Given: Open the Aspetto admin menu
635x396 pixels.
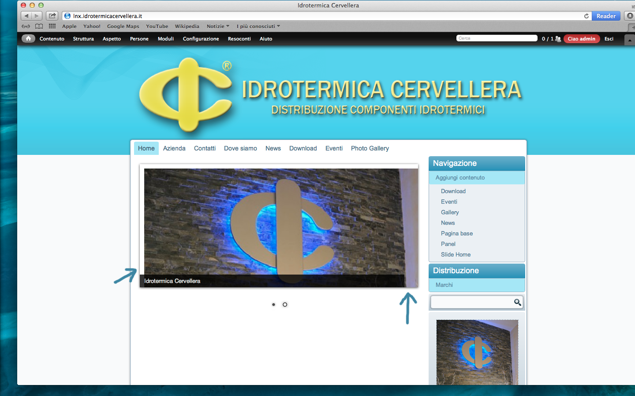Looking at the screenshot, I should coord(112,39).
